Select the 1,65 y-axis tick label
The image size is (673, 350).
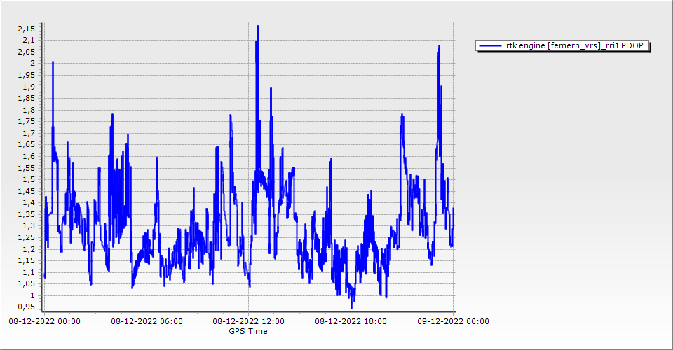click(25, 144)
